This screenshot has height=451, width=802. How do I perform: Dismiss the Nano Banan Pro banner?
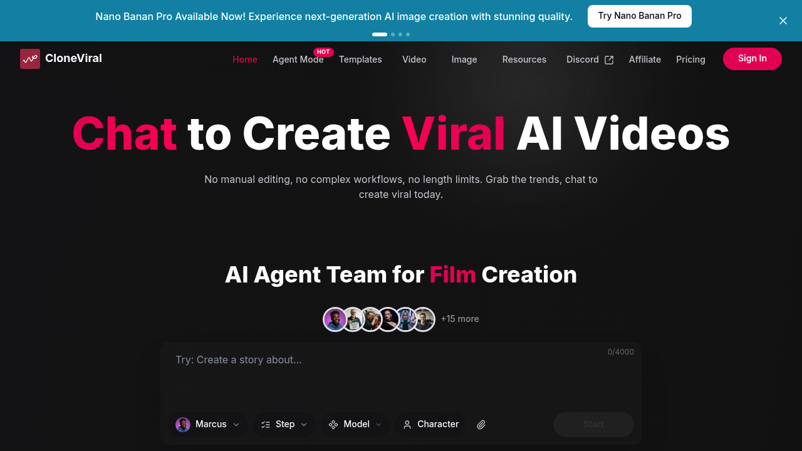click(x=783, y=21)
